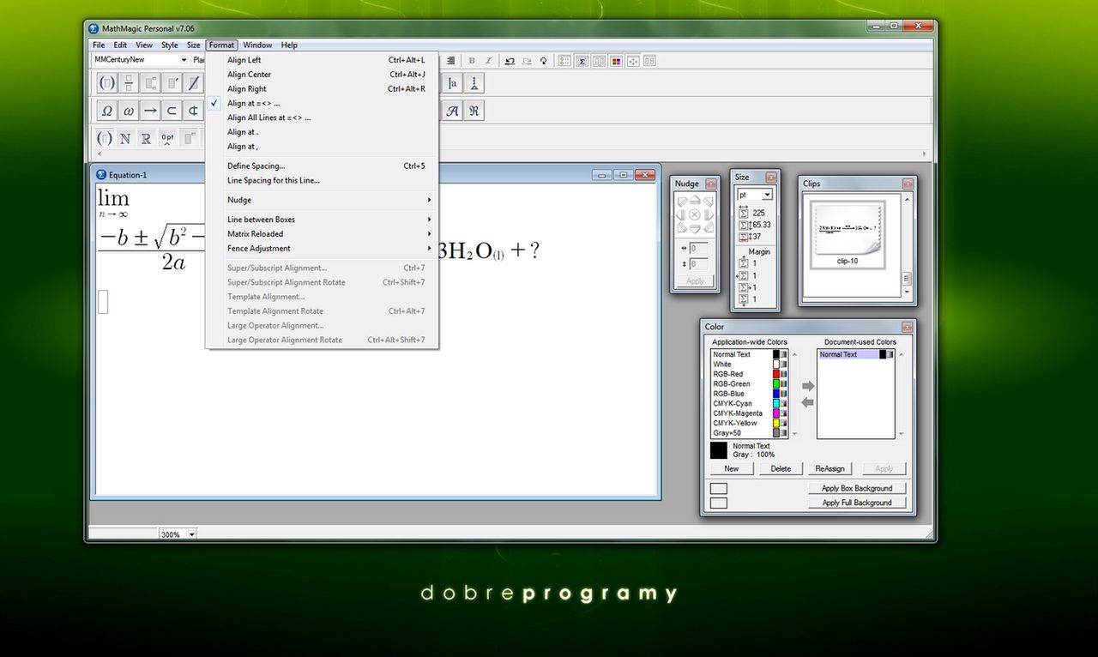Screen dimensions: 1098x657
Task: Click the ReAssign button
Action: click(830, 468)
